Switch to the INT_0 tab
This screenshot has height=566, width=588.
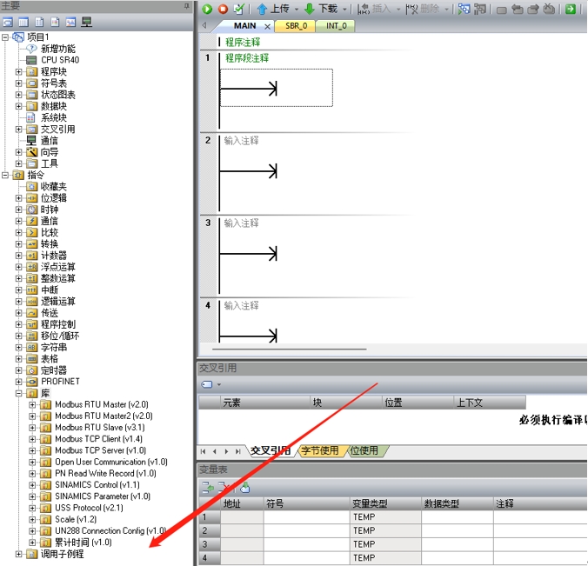click(x=337, y=26)
